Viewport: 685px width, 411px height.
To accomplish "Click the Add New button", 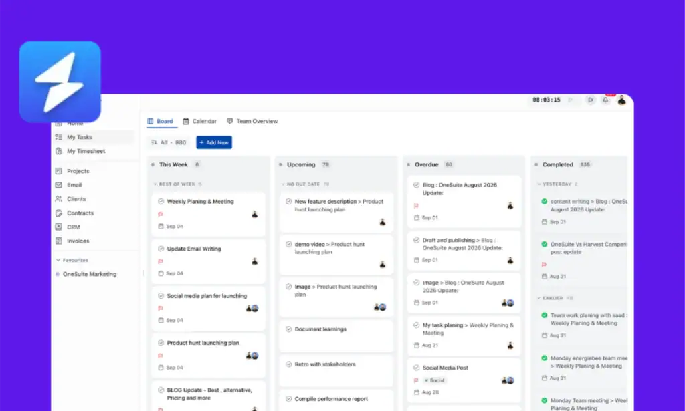I will (x=214, y=142).
